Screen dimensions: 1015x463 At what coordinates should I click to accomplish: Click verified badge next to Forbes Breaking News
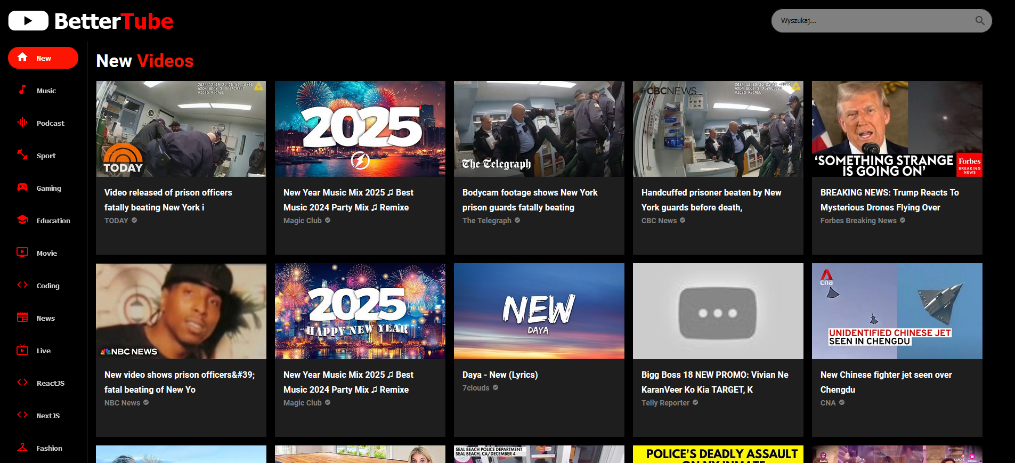tap(903, 220)
